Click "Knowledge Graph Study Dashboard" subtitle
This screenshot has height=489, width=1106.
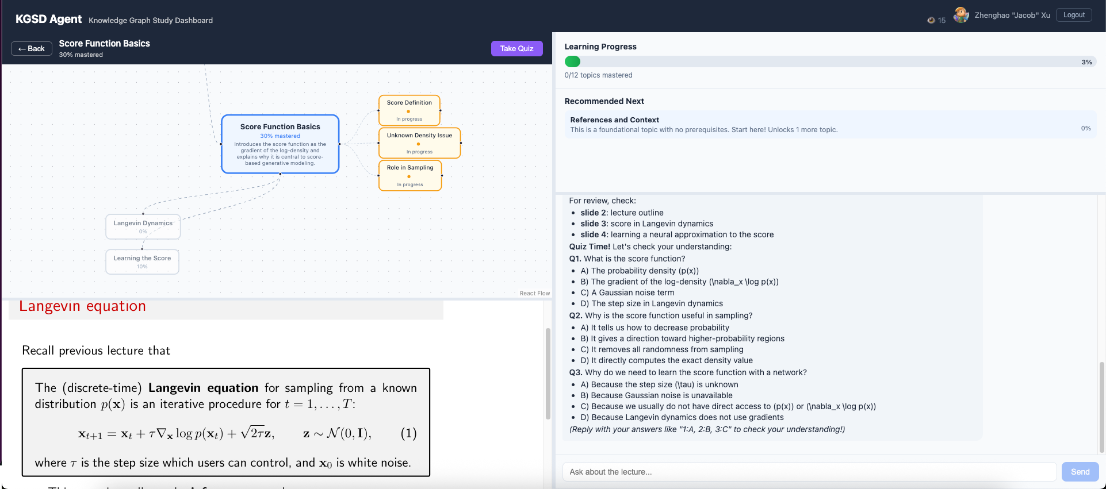(151, 20)
